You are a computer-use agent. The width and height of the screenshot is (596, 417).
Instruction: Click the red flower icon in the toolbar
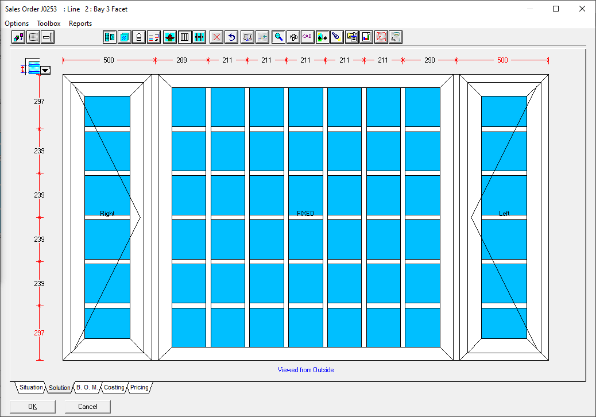169,37
